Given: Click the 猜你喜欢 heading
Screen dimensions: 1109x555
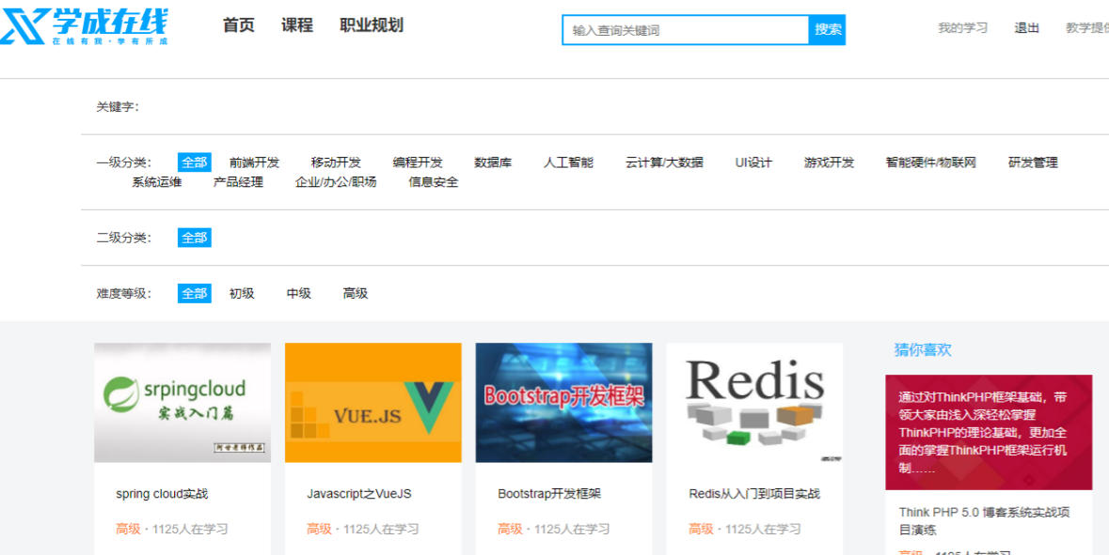Looking at the screenshot, I should pos(923,349).
